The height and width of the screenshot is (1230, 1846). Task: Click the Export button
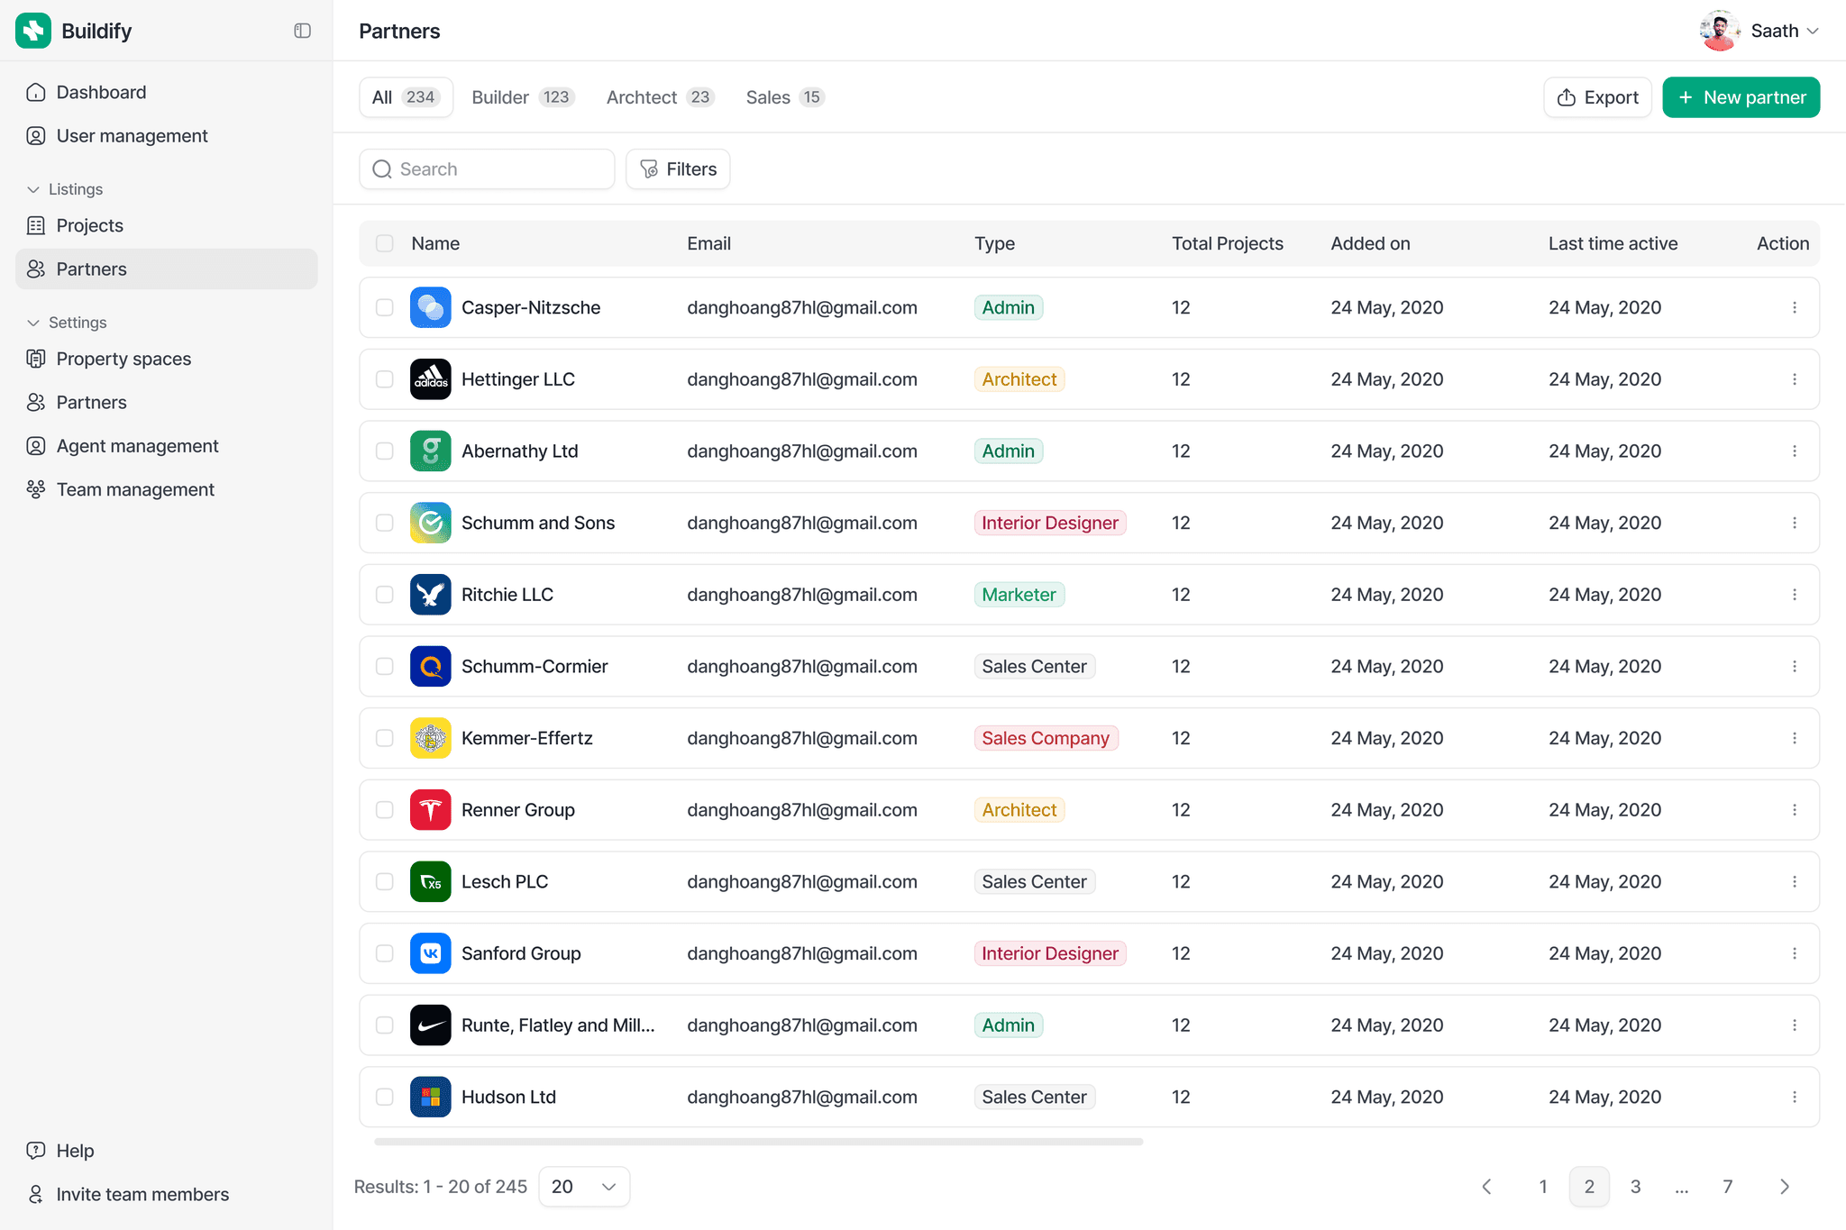click(1596, 96)
